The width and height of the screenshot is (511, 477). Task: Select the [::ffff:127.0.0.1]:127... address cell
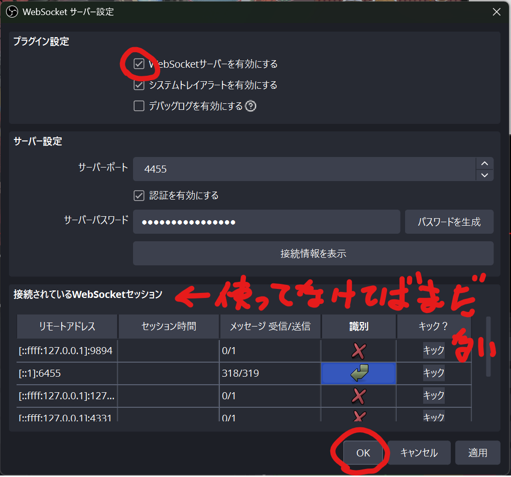67,396
